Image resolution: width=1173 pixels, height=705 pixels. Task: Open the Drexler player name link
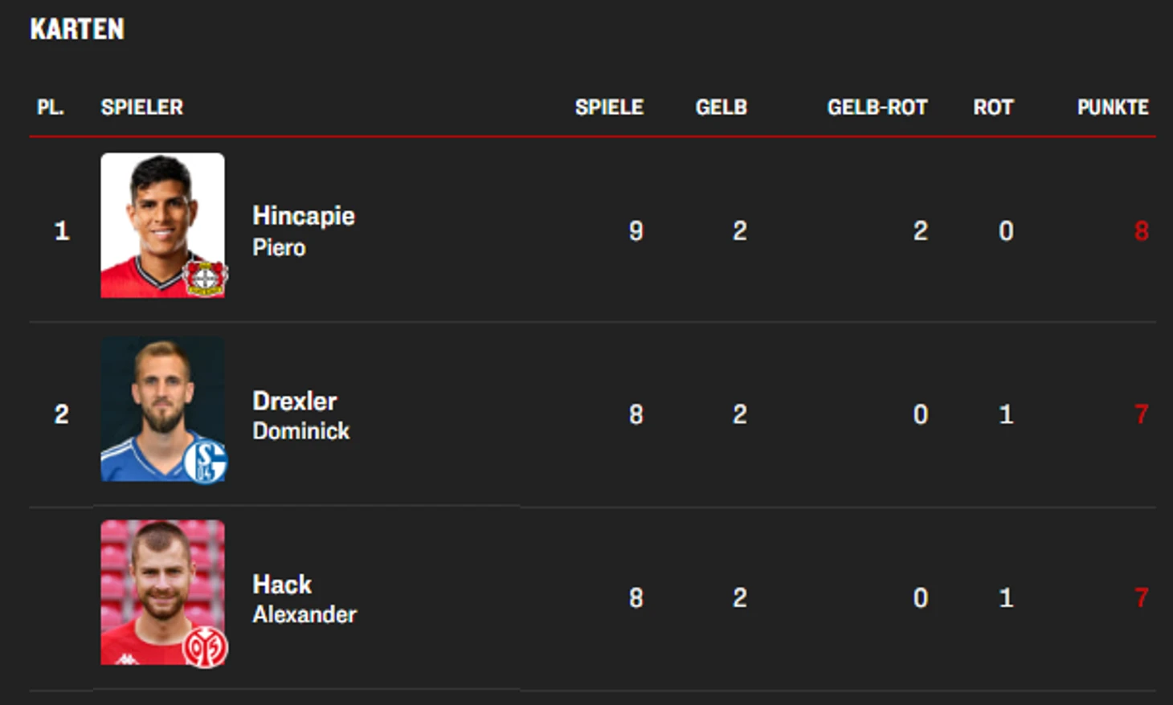coord(294,401)
